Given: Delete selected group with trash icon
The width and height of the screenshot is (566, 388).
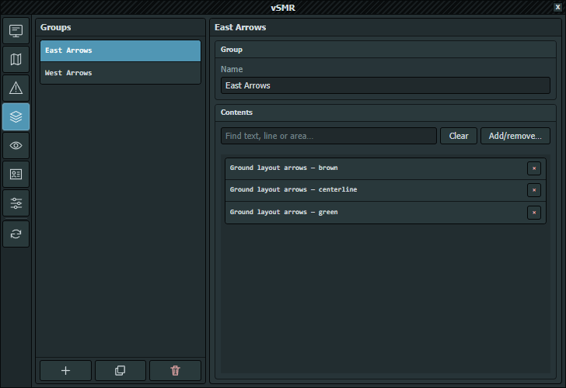Looking at the screenshot, I should 175,370.
